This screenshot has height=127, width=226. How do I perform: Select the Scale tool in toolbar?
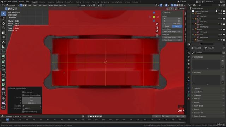pos(3,32)
